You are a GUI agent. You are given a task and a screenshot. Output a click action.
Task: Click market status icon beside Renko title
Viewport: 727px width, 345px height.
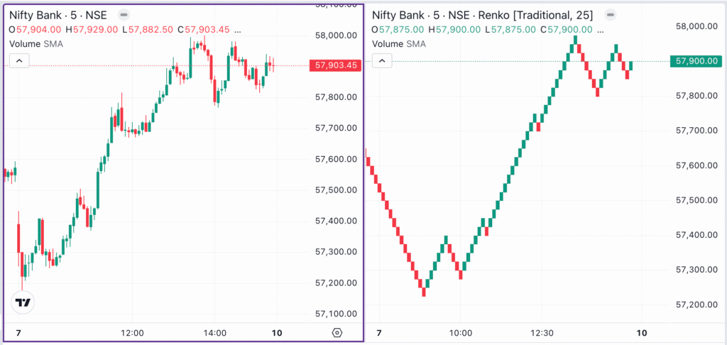[608, 14]
